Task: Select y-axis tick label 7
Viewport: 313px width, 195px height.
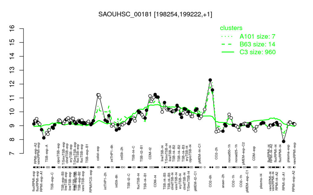Action: coord(12,154)
